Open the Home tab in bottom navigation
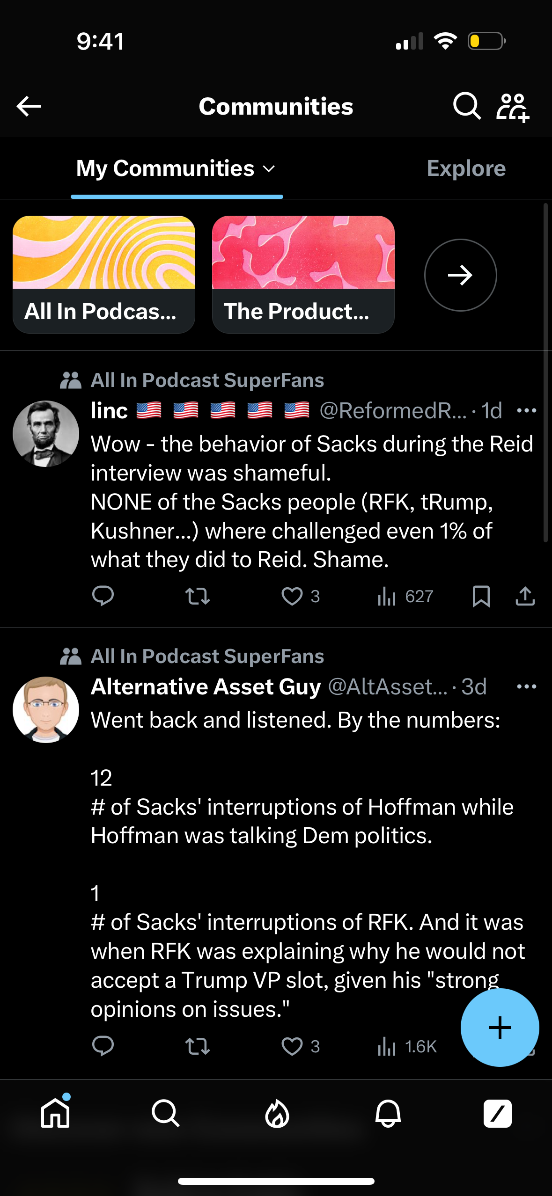 [55, 1114]
